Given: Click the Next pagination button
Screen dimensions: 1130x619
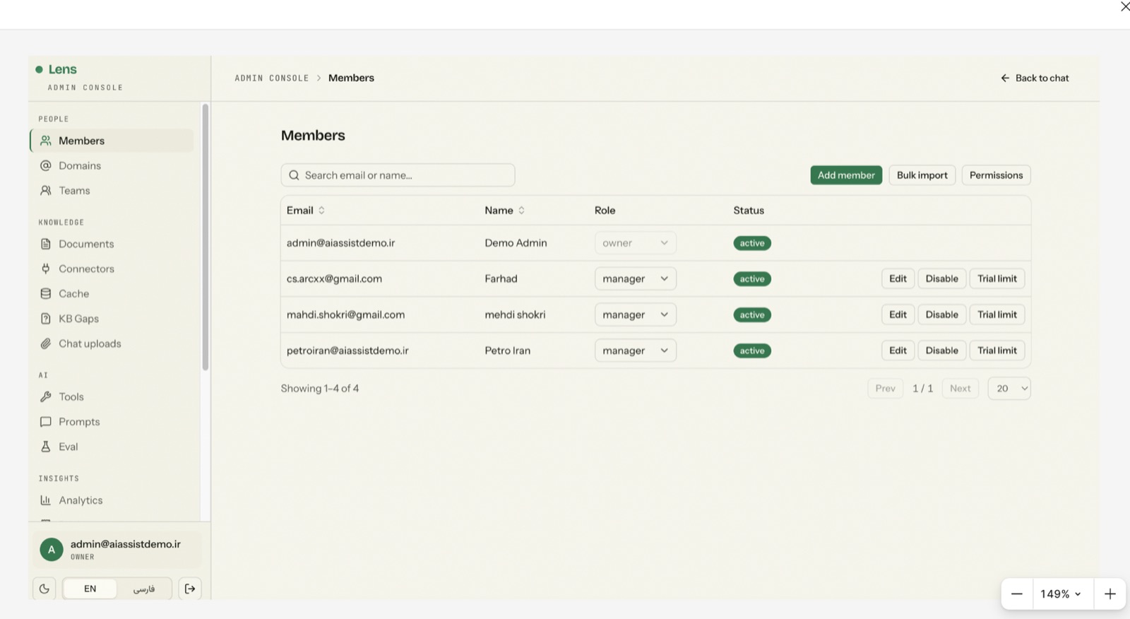Looking at the screenshot, I should (960, 389).
